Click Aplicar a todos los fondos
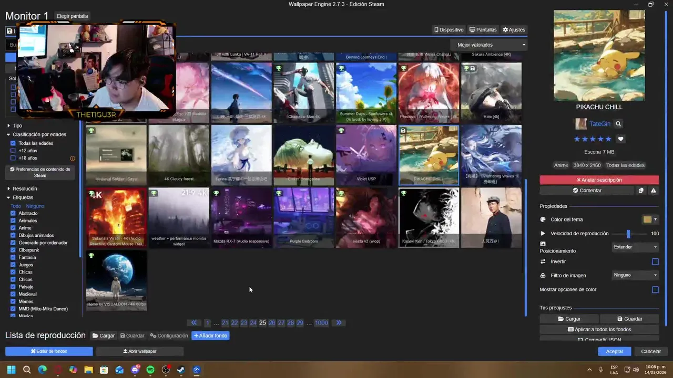The image size is (673, 378). pos(599,329)
